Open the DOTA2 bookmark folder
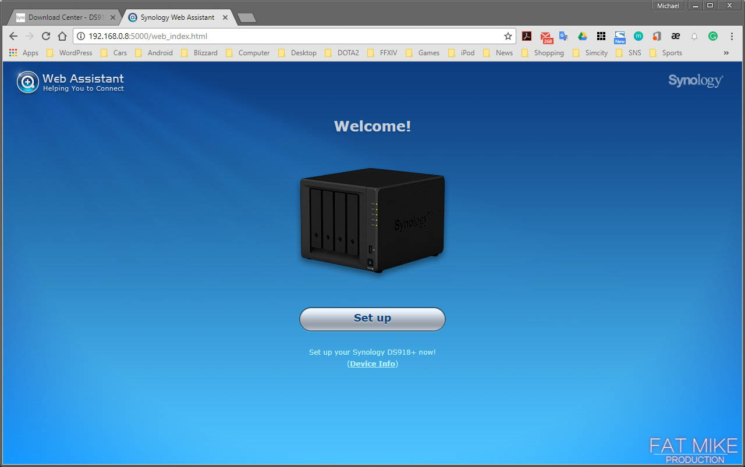Image resolution: width=745 pixels, height=467 pixels. (x=342, y=53)
